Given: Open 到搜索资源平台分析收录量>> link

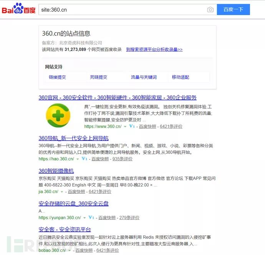Looking at the screenshot, I should point(154,49).
